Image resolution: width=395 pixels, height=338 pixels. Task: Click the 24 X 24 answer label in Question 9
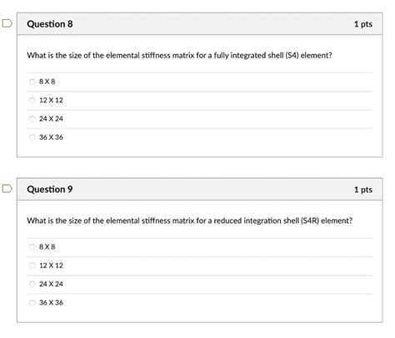coord(51,284)
